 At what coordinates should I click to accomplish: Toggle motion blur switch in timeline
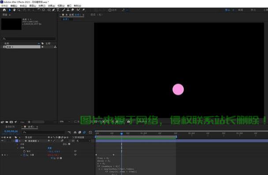click(85, 132)
